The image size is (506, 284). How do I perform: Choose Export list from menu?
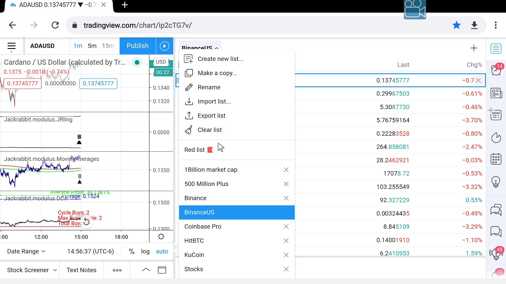237,116
